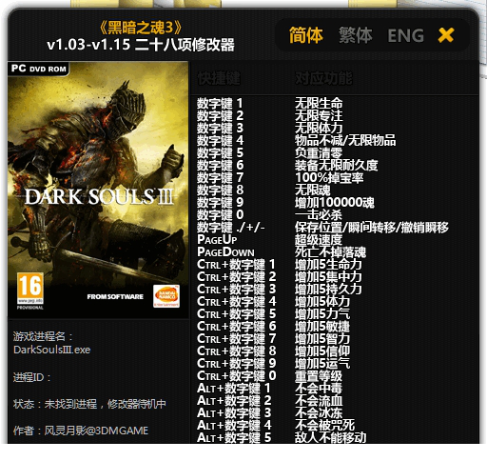Select 保存位置/瞬间转移/撤销瞬移 option

372,227
